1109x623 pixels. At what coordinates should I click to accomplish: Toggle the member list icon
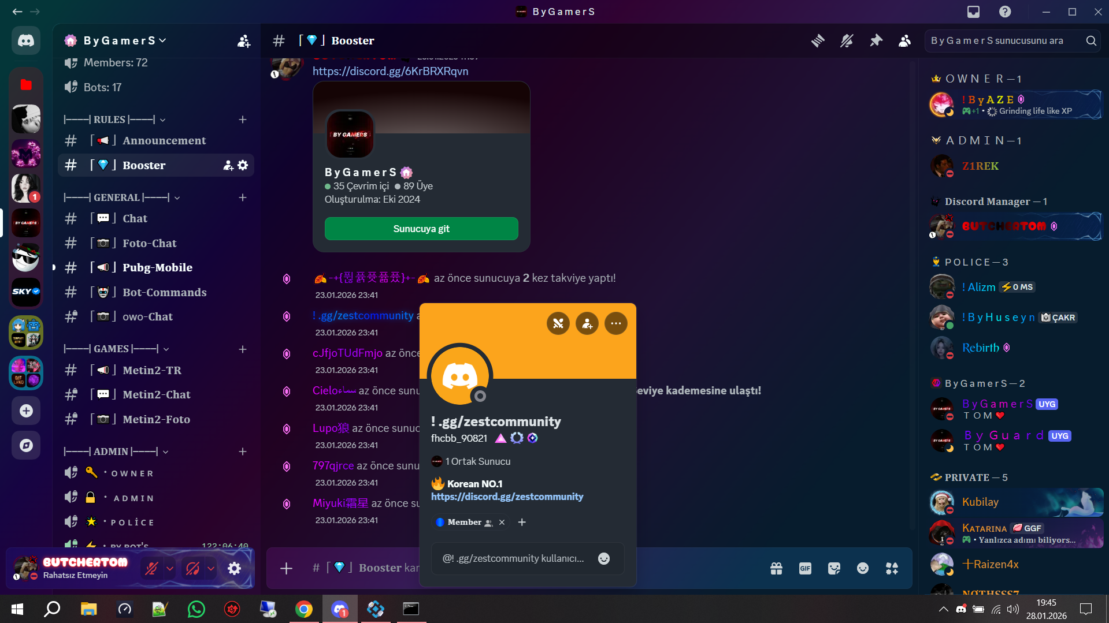click(x=905, y=40)
